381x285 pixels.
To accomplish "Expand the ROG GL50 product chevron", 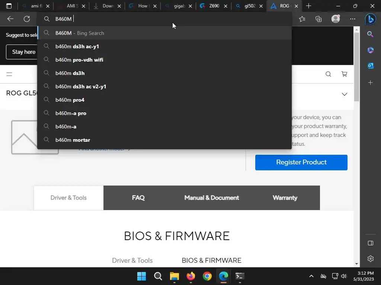I will [344, 94].
